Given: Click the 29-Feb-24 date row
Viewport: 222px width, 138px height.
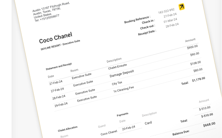Looking at the screenshot, I should tap(61, 105).
